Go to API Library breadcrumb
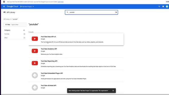Image resolution: width=169 pixels, height=95 pixels. [7, 19]
